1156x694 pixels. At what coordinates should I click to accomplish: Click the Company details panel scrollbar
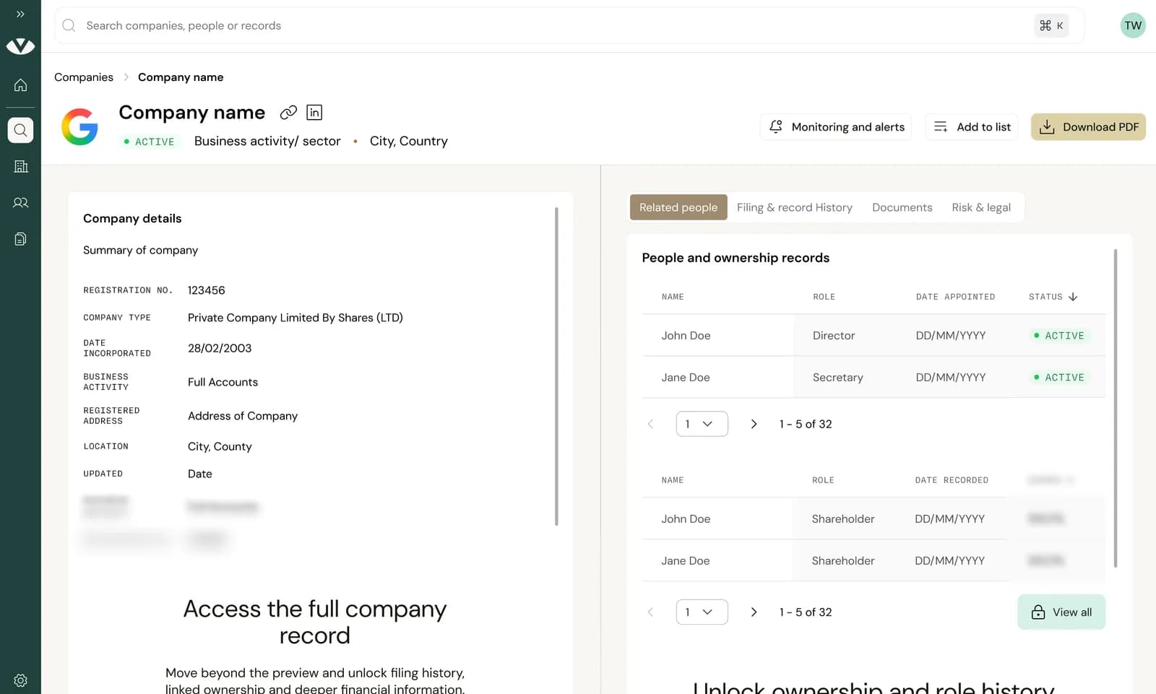[556, 366]
